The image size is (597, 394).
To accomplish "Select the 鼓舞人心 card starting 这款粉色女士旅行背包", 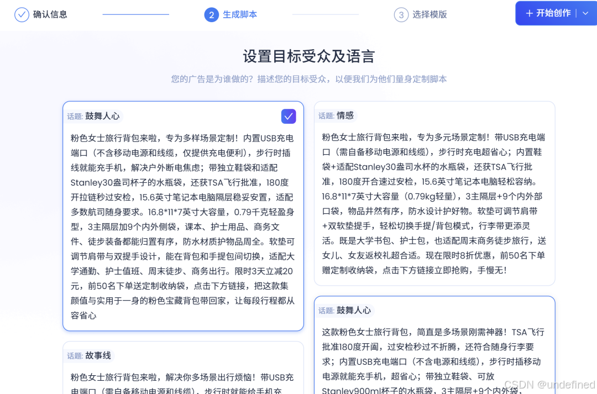I will (434, 345).
